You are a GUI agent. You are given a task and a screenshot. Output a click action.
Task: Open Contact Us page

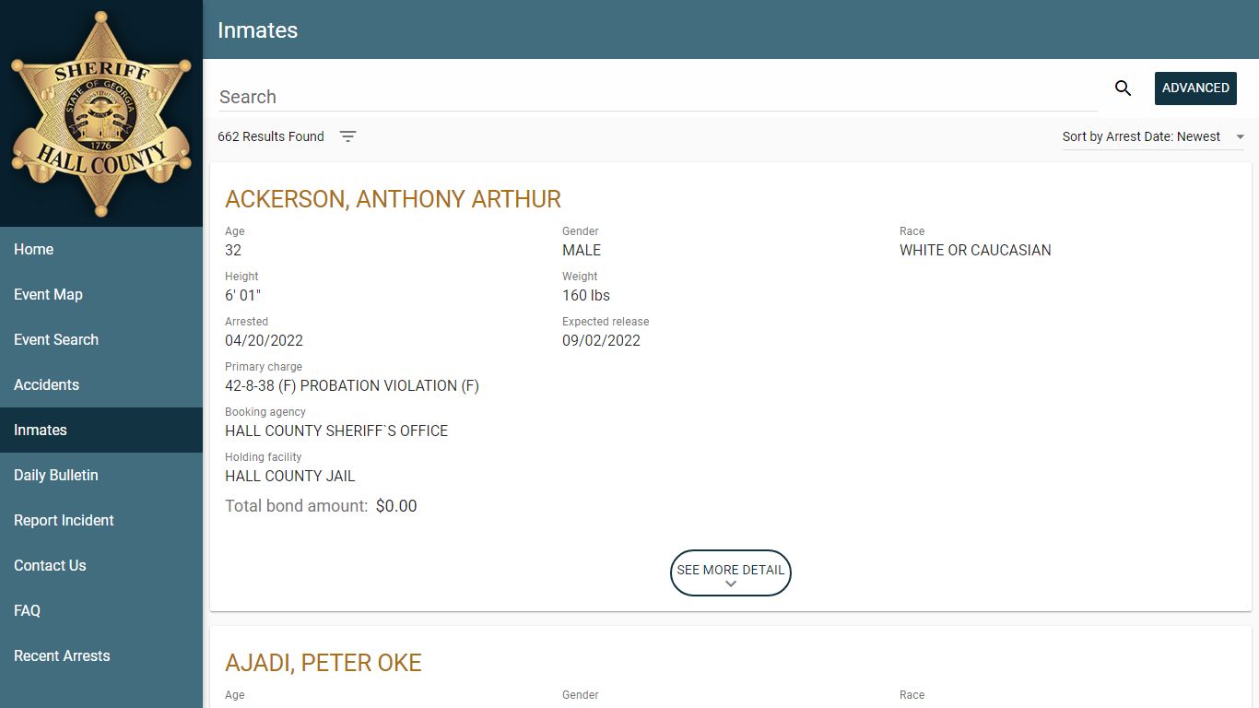101,565
